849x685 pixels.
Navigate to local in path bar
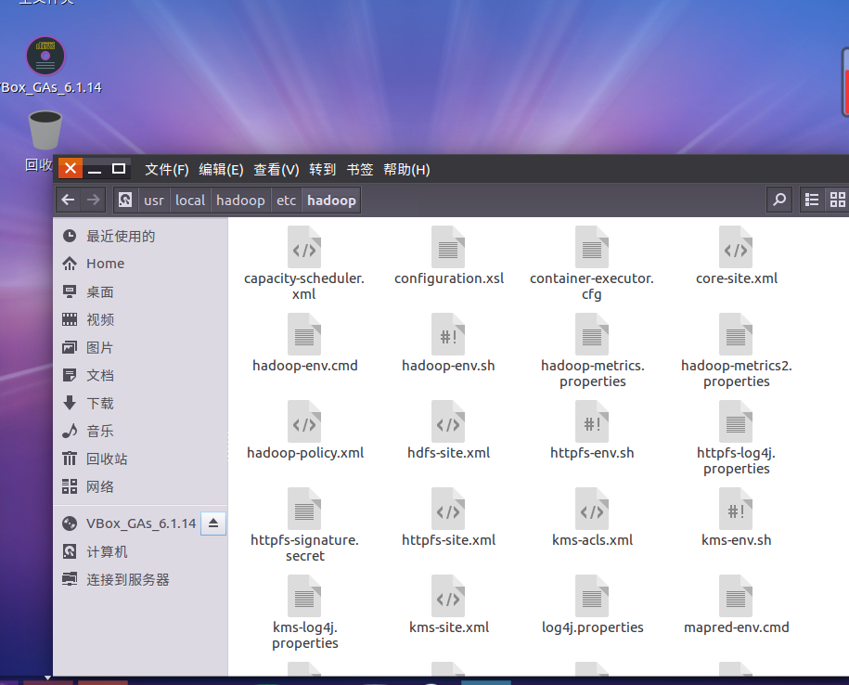coord(190,200)
